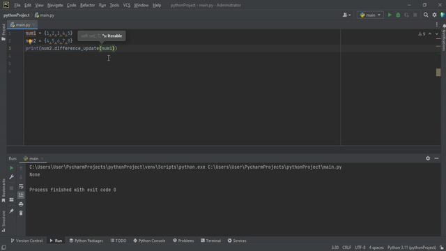Screen dimensions: 446x251
Task: Open Notifications sidebar bell
Action: pos(443,38)
